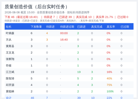Click the summary 真实完成 10

(84, 17)
